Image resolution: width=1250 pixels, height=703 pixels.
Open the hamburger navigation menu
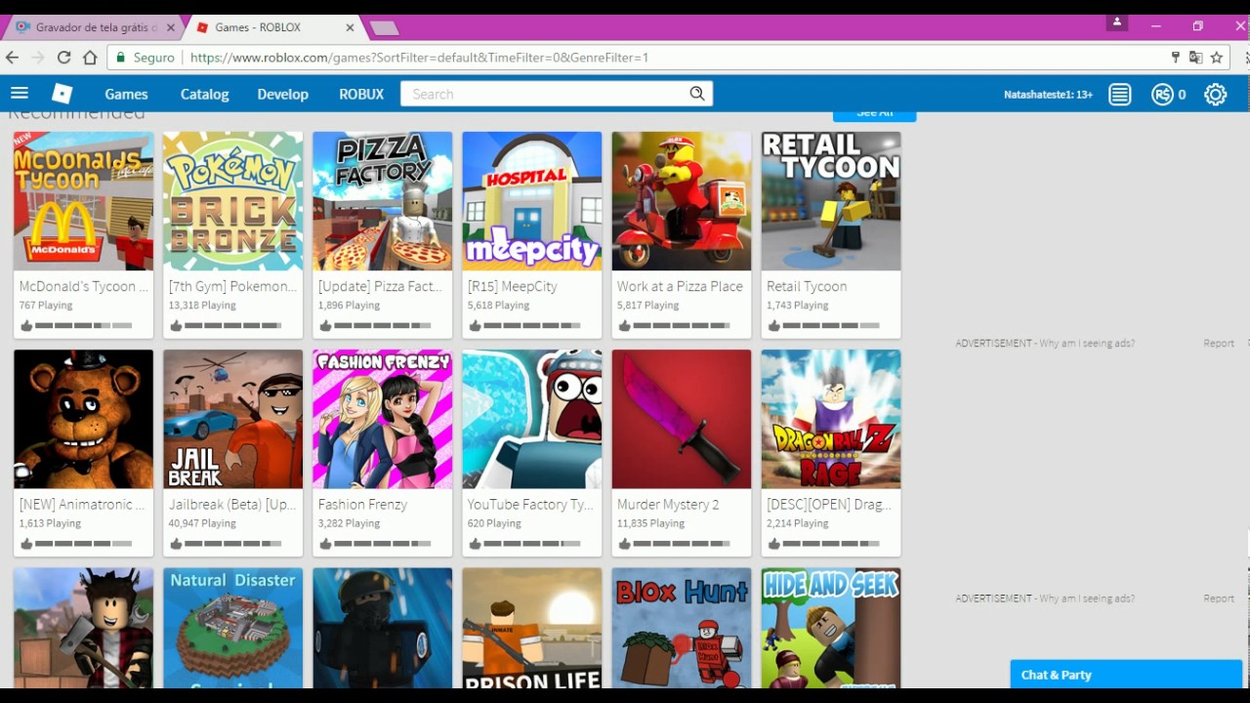click(x=20, y=94)
